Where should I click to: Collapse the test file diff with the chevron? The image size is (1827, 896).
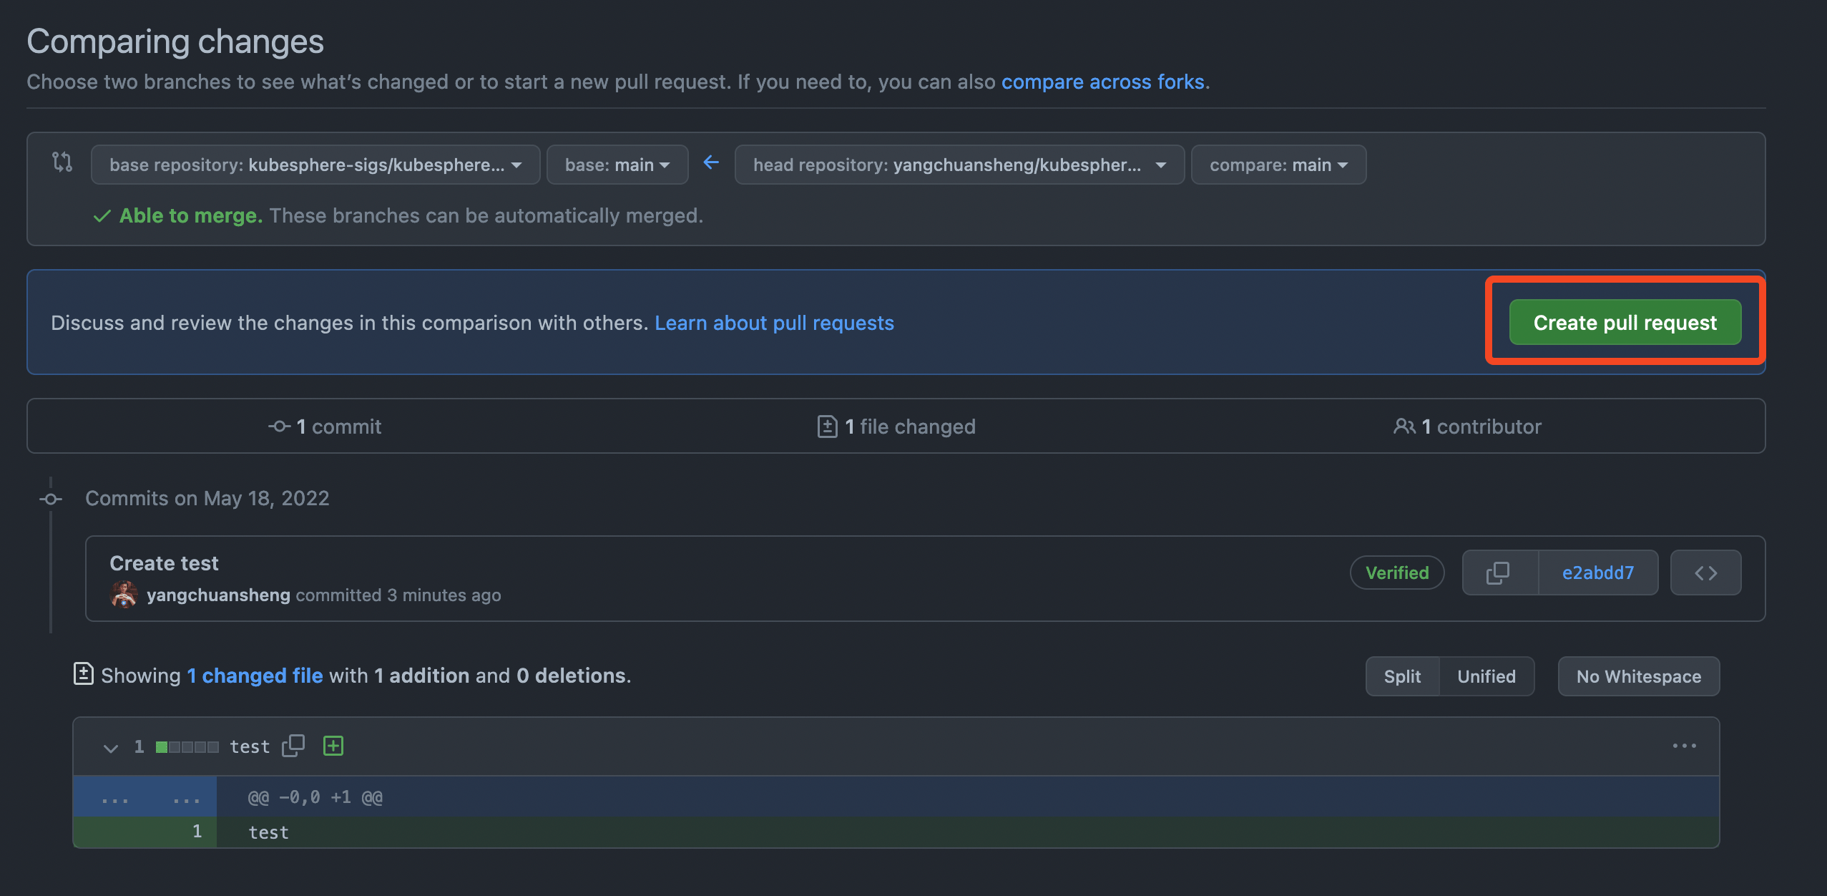pos(111,747)
